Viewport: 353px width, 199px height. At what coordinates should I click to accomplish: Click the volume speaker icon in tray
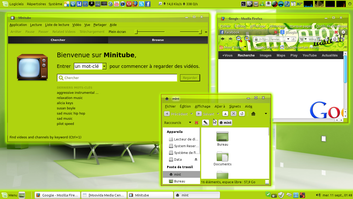point(318,195)
